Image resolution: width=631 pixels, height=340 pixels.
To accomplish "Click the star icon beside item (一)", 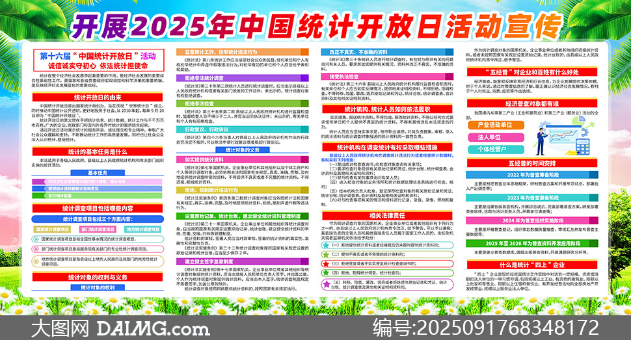I will tap(325, 245).
